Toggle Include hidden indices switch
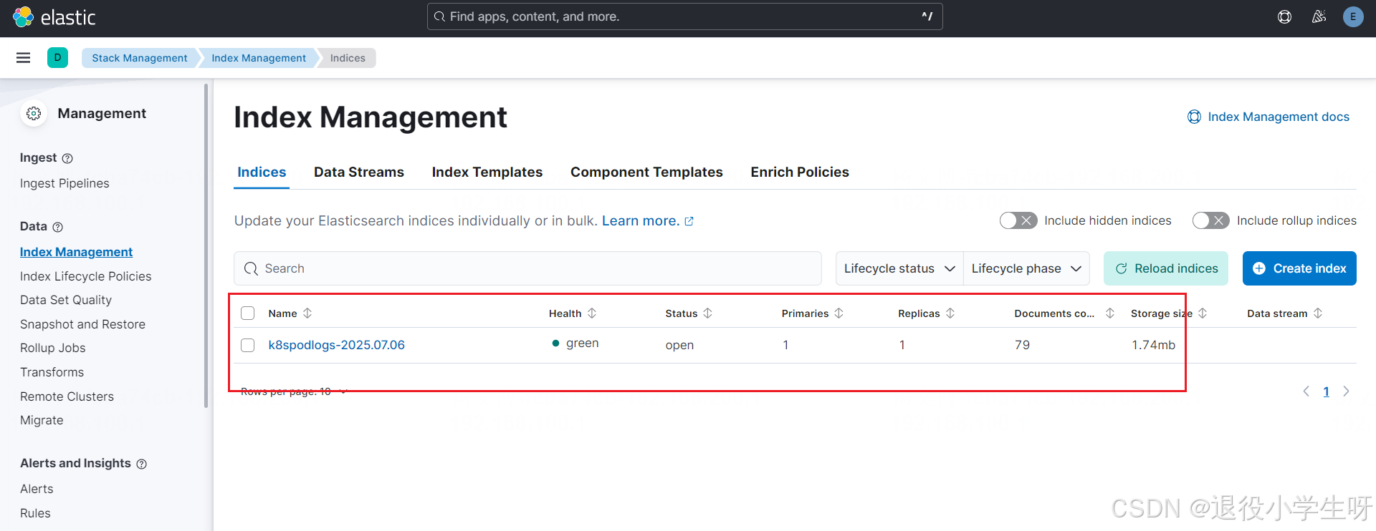The height and width of the screenshot is (531, 1376). pyautogui.click(x=1018, y=220)
